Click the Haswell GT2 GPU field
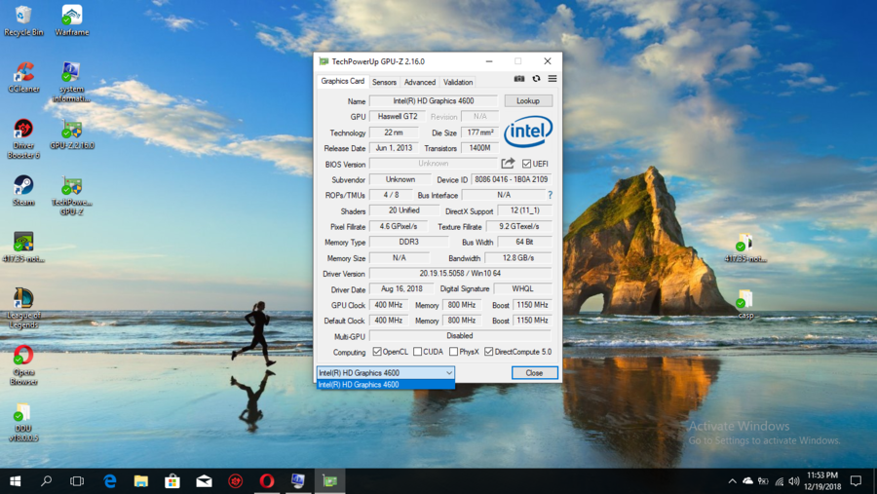 [x=398, y=116]
